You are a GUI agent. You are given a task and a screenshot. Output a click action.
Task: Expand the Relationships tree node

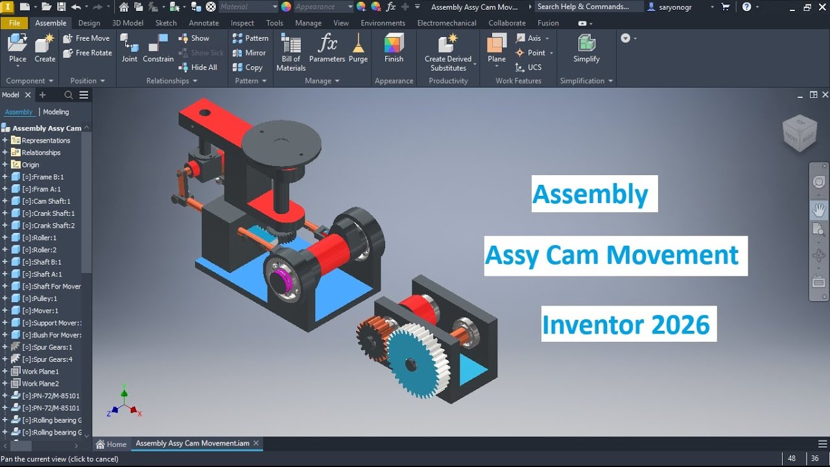pyautogui.click(x=5, y=152)
